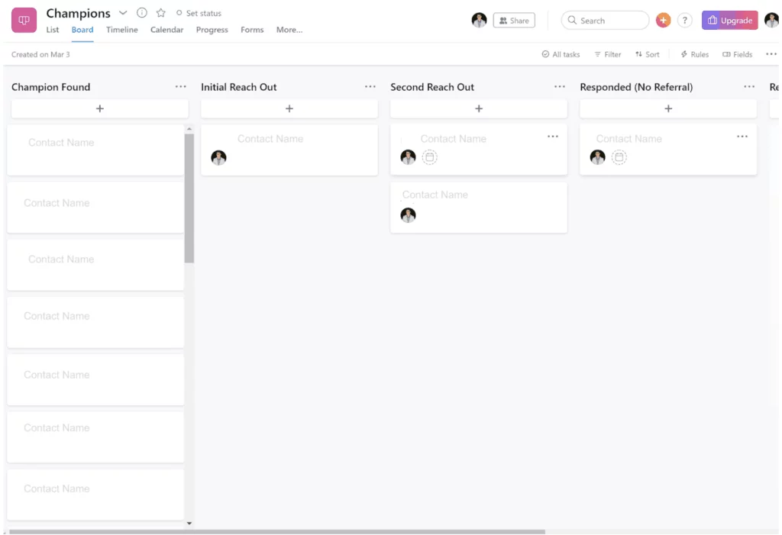Viewport: 782px width, 535px height.
Task: Click the Second Reach Out column title
Action: [x=432, y=87]
